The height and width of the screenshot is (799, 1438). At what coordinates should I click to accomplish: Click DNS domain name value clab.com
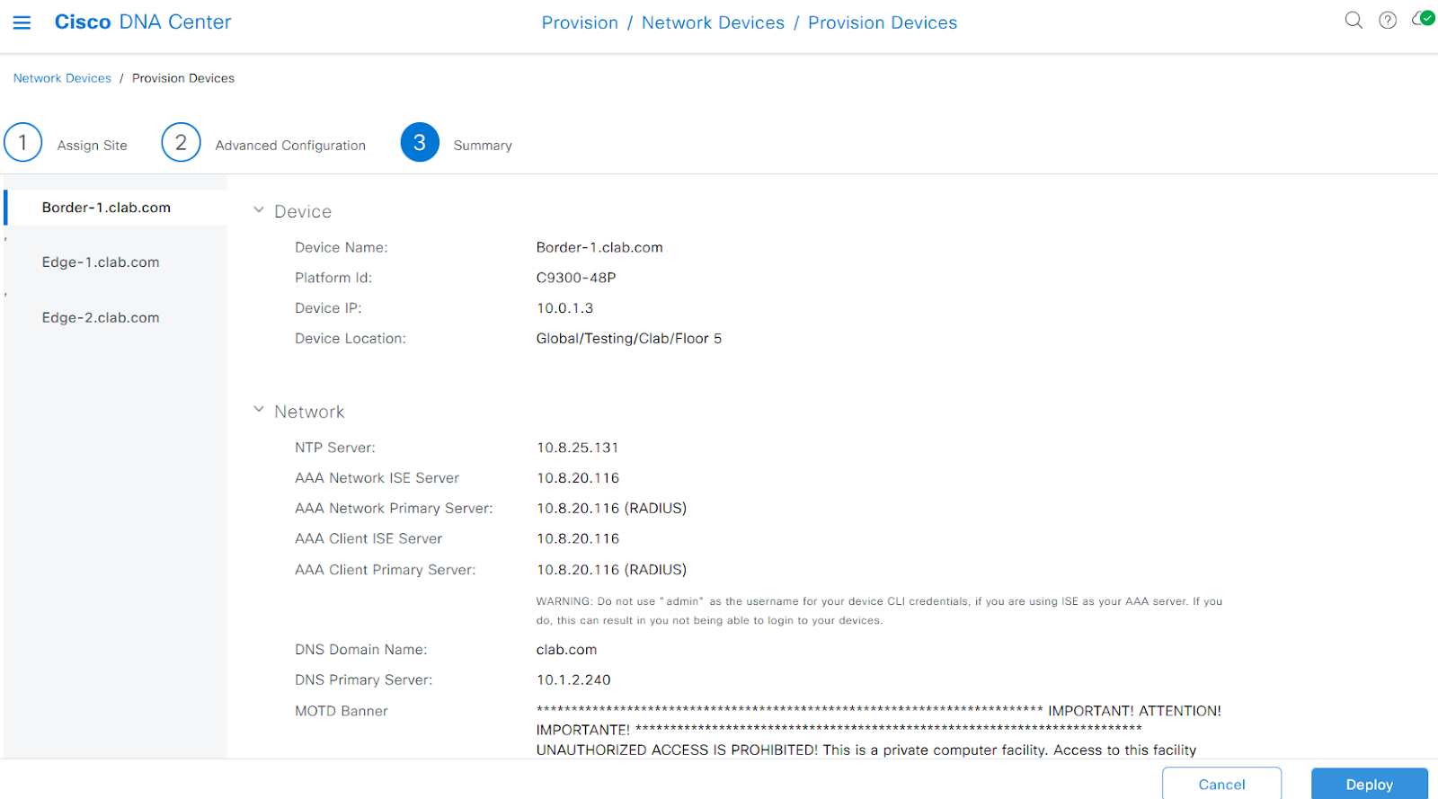click(566, 650)
